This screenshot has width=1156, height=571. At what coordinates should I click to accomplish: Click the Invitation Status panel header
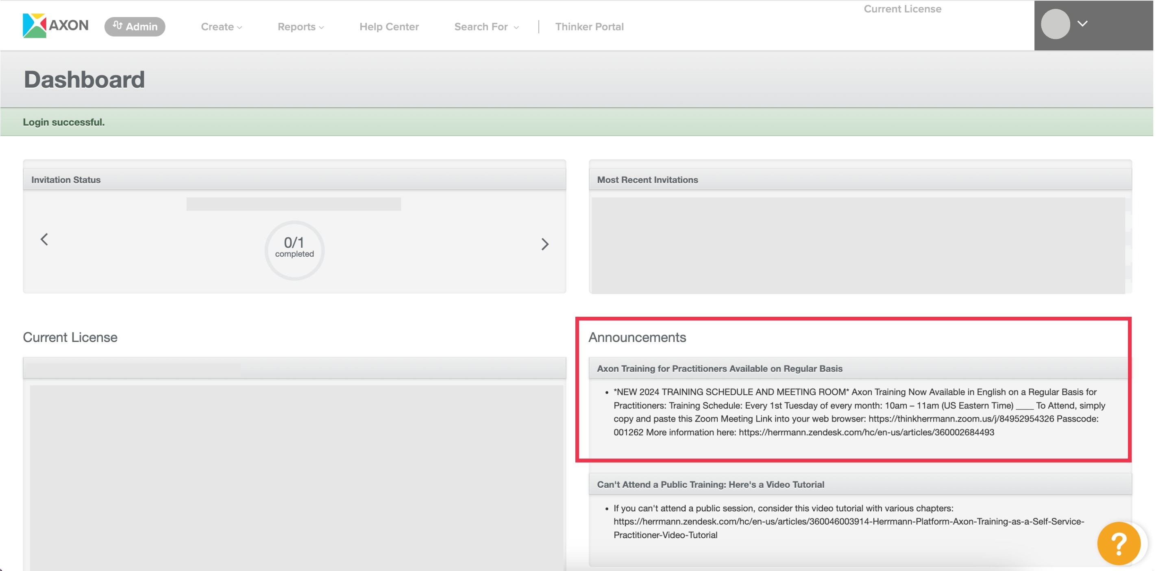[294, 180]
